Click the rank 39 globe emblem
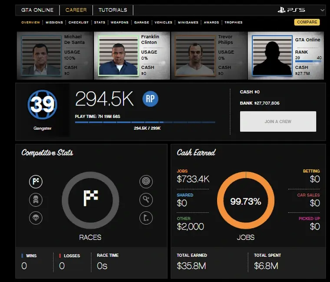Image resolution: width=330 pixels, height=282 pixels. [42, 105]
